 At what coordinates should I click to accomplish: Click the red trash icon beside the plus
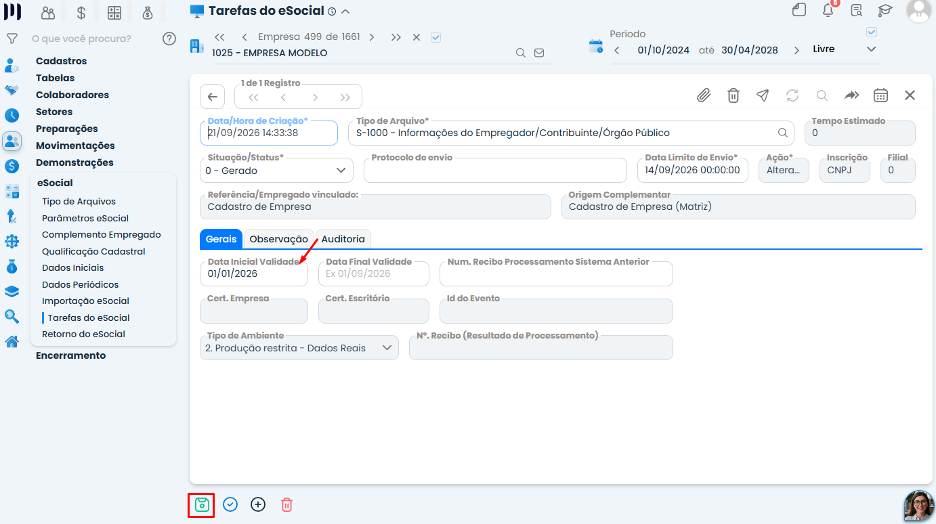[x=286, y=504]
